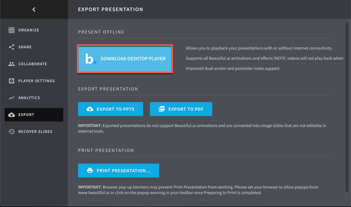Go to the Collaborate section
This screenshot has width=351, height=207.
pyautogui.click(x=33, y=64)
